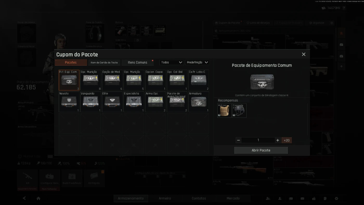Select the Cx.Pr. Lobo C. crate
The image size is (364, 205).
[x=199, y=80]
